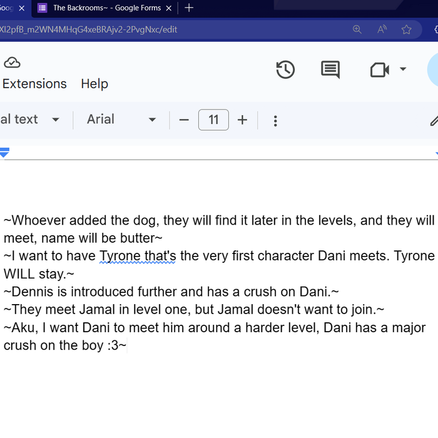The image size is (438, 438).
Task: Click the font size field showing 11
Action: [x=213, y=120]
